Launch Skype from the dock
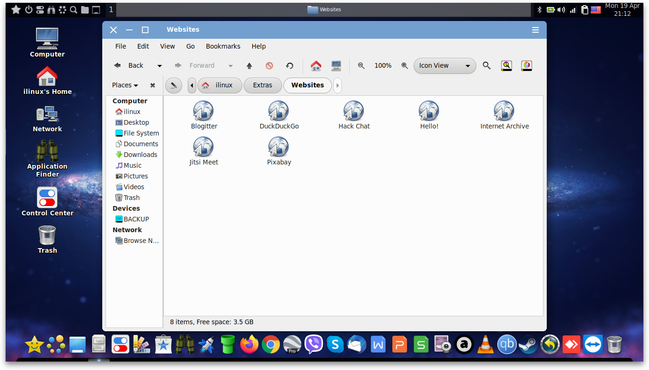 click(335, 345)
